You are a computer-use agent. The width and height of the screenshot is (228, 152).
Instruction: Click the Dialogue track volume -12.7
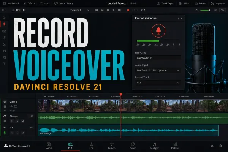tap(31, 116)
